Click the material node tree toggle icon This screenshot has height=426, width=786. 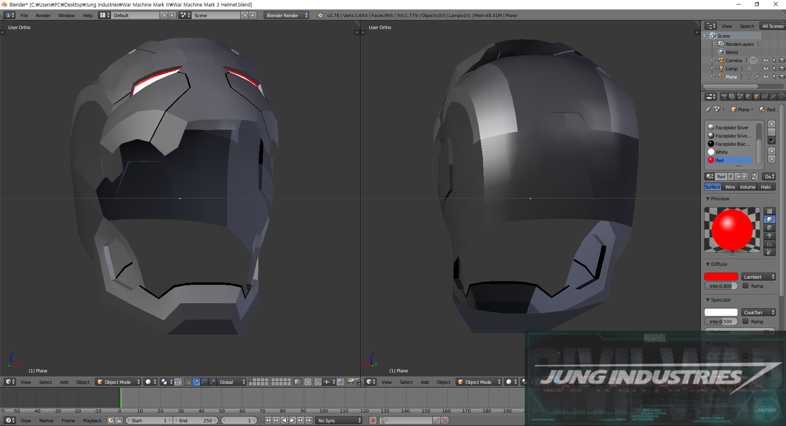[755, 176]
